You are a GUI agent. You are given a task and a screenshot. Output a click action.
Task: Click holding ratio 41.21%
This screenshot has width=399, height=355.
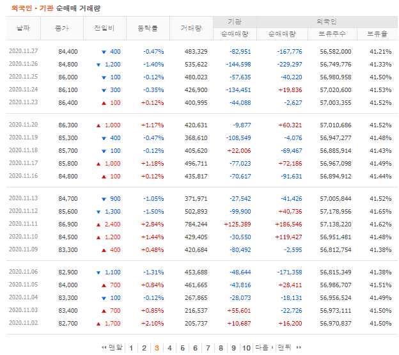380,52
